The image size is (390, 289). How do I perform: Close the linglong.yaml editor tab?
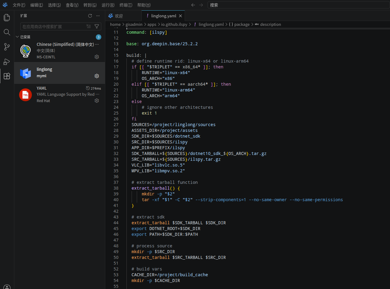point(180,16)
